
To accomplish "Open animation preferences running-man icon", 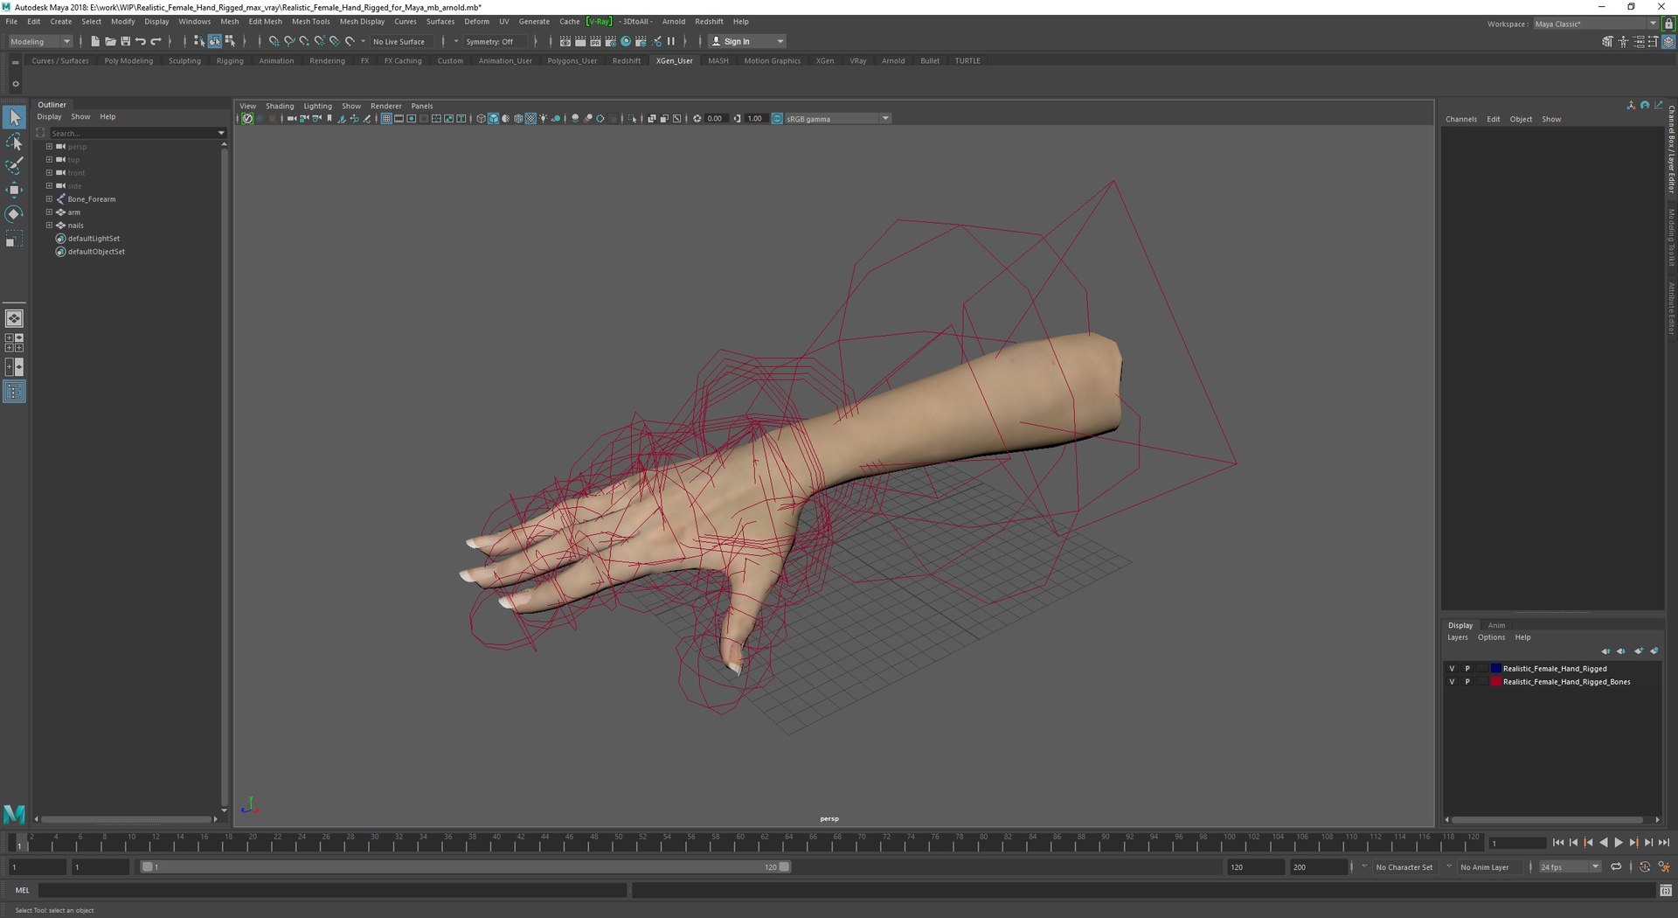I will point(1664,866).
